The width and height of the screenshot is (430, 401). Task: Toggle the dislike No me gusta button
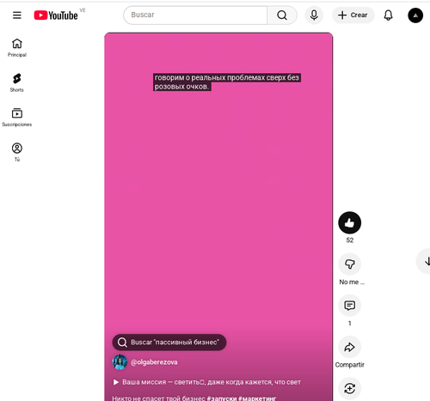pyautogui.click(x=349, y=264)
